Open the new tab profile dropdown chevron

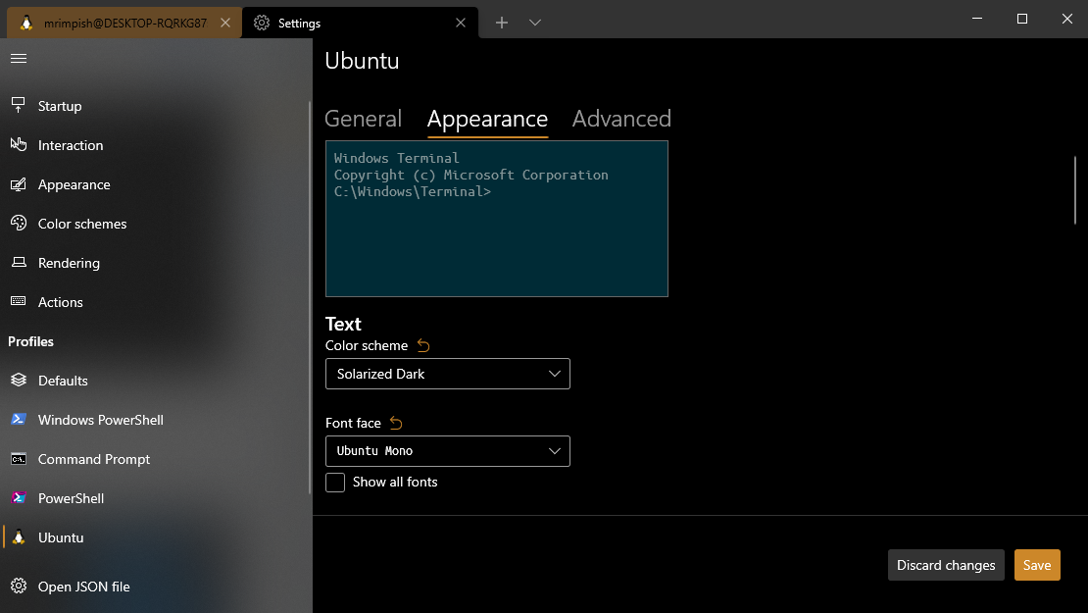point(535,23)
